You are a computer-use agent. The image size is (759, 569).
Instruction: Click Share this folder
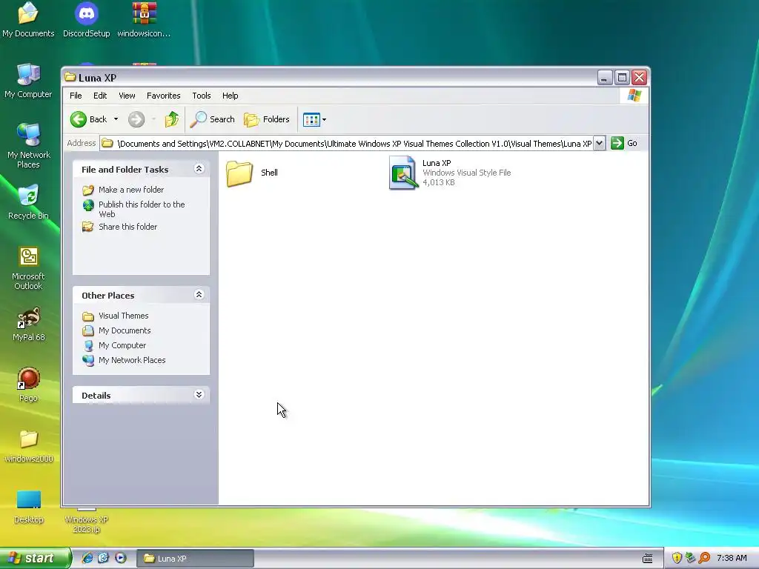[x=127, y=227]
